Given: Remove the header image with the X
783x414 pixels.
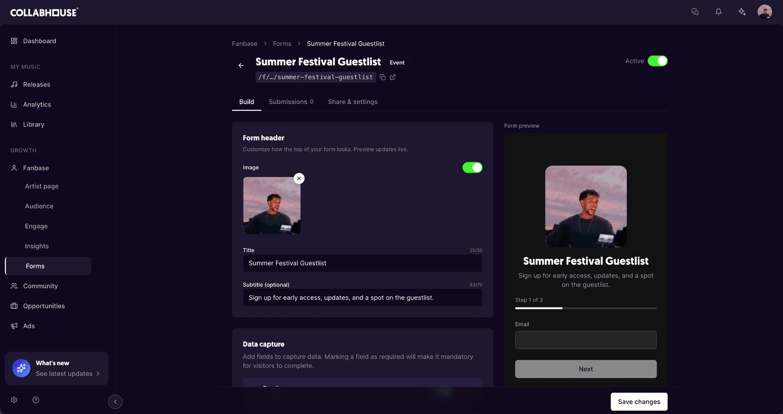Looking at the screenshot, I should [299, 179].
